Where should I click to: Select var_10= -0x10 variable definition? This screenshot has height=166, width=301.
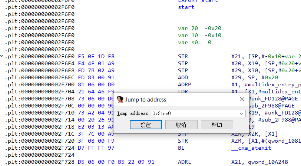tap(199, 36)
